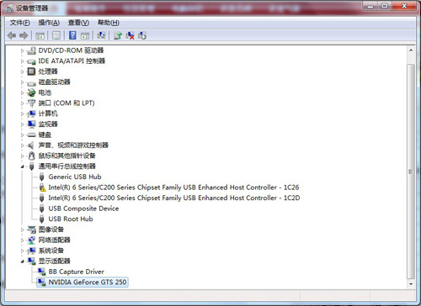Open the 操作(A) menu
Screen dimensions: 421x306
tap(49, 23)
